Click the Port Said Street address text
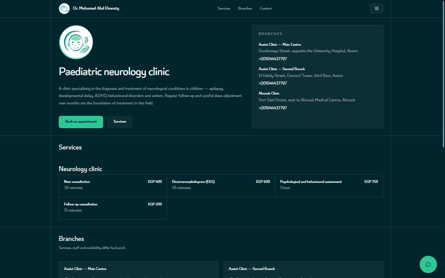This screenshot has height=278, width=445. coord(307,100)
